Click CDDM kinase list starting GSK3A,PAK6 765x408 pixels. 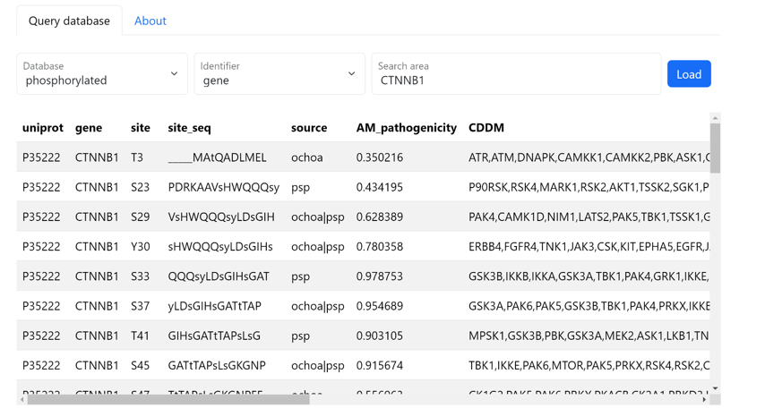(589, 306)
